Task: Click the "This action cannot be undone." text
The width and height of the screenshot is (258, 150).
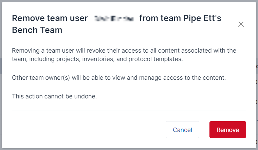Action: pos(54,96)
